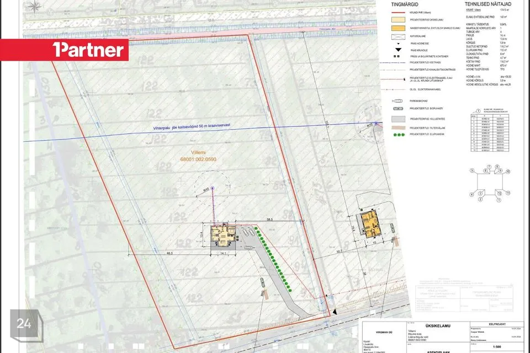Screen dimensions: 530x353
Task: Click the 38.3 dimension right of the house
Action: (x=269, y=220)
